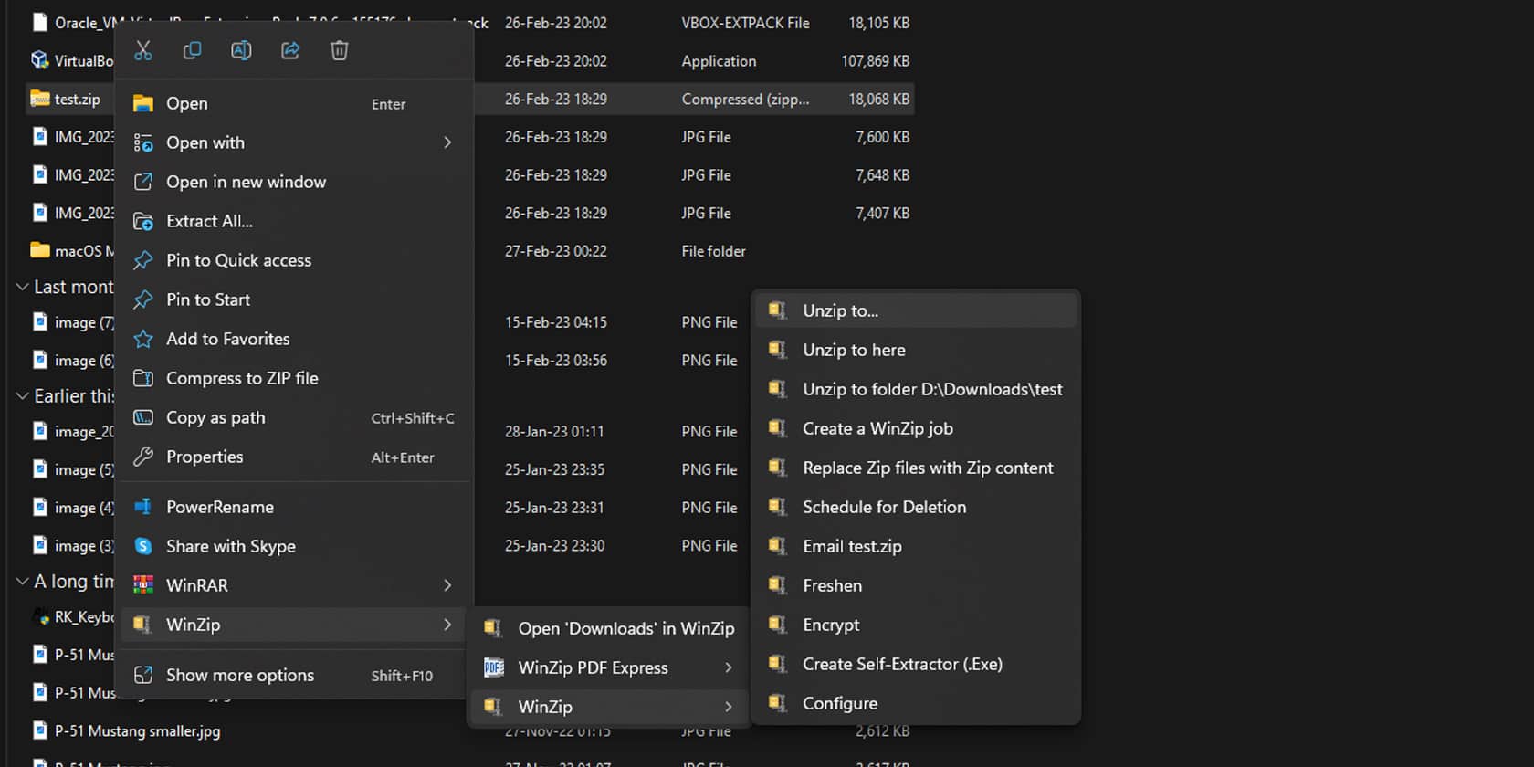Click the 18,068 KB size cell

click(x=878, y=99)
